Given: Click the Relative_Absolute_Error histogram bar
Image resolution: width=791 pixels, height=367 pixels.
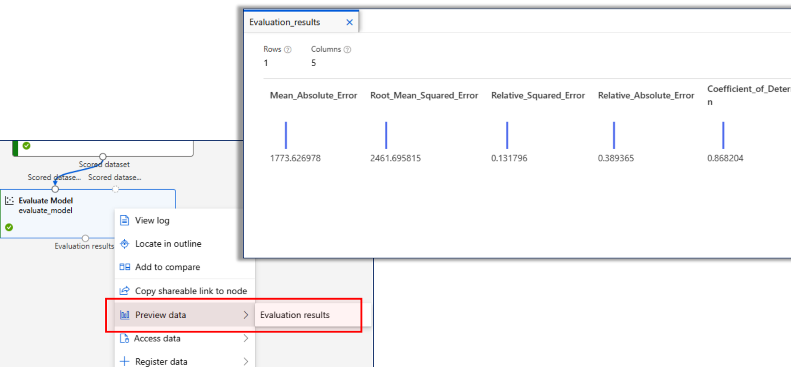Looking at the screenshot, I should tap(613, 135).
